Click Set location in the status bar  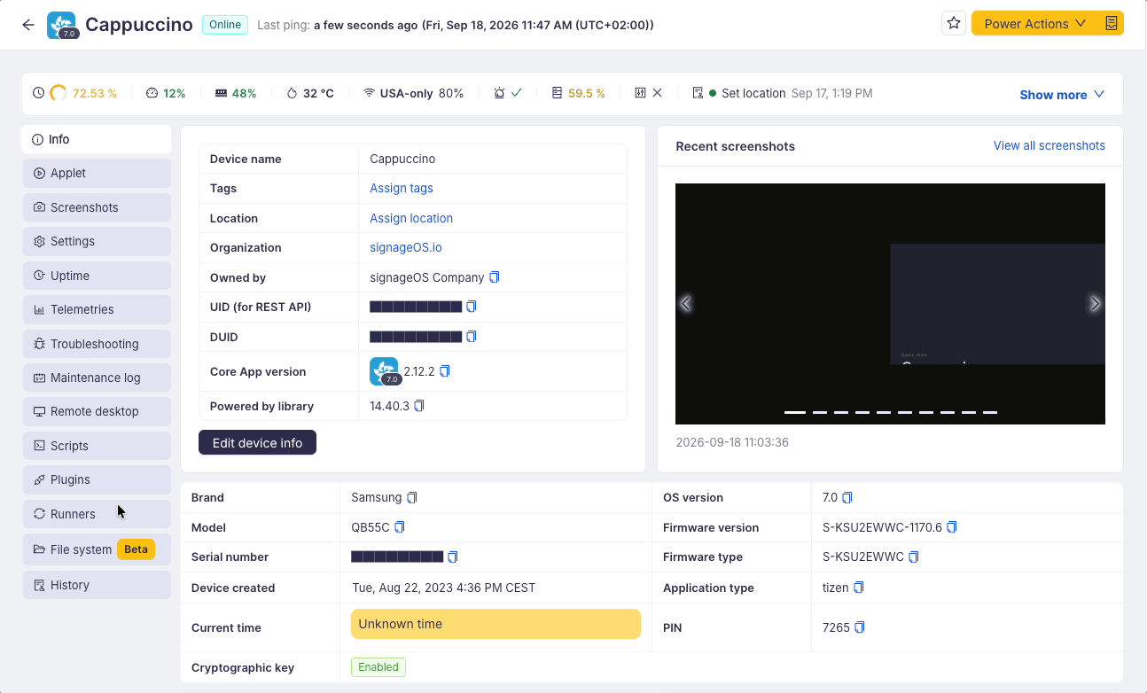[753, 93]
